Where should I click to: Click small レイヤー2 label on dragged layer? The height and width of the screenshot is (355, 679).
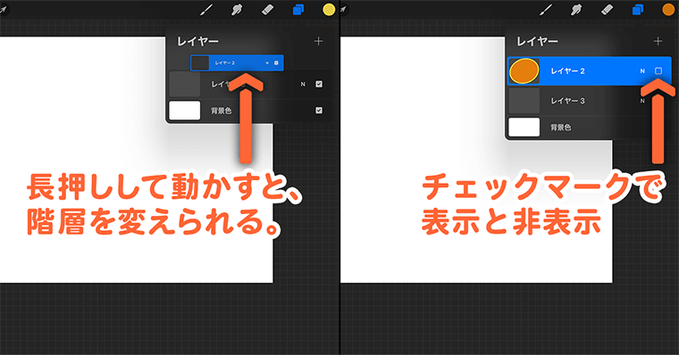(225, 63)
